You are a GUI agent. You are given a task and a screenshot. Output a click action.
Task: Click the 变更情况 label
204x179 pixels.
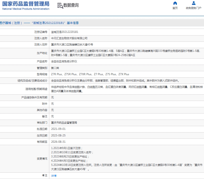(x=42, y=159)
